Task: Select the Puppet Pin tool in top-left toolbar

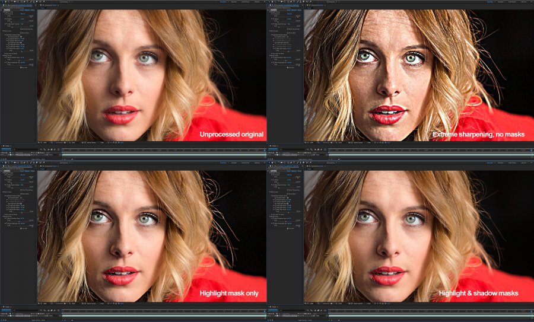Action: pos(44,2)
